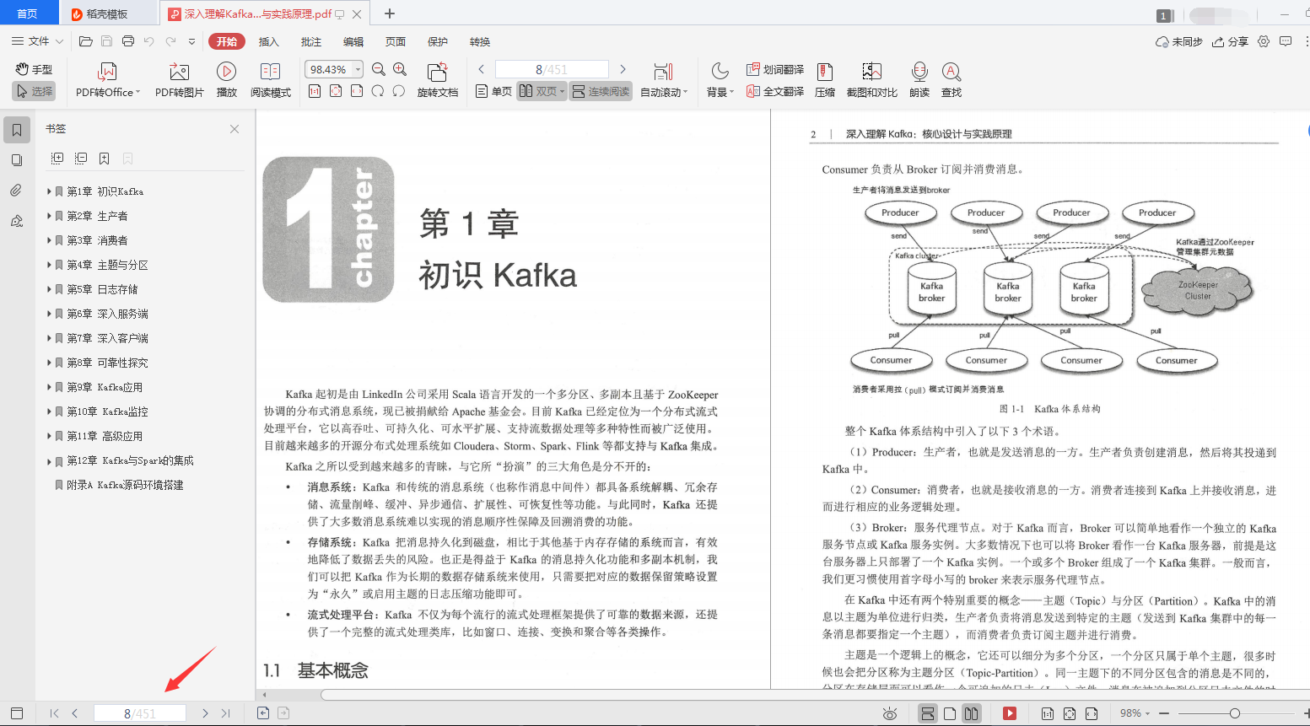Expand bookmark 第12章 Kafka与Spark的集成
This screenshot has height=726, width=1310.
[49, 461]
